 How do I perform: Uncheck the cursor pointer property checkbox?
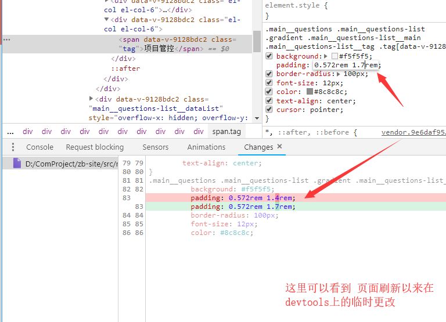point(269,110)
